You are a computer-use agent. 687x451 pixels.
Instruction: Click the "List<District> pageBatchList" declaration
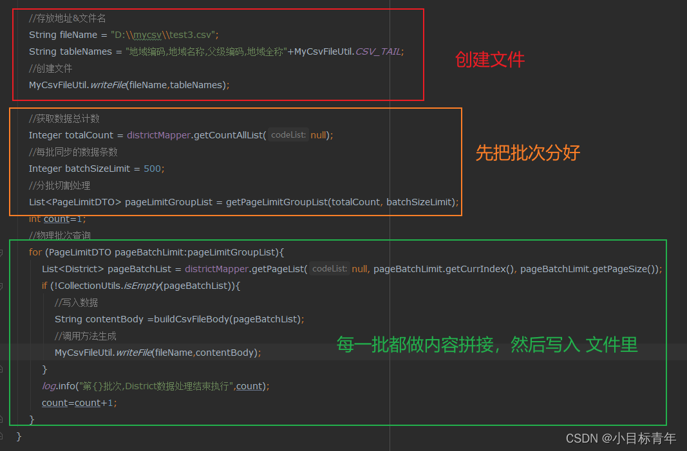click(x=106, y=269)
